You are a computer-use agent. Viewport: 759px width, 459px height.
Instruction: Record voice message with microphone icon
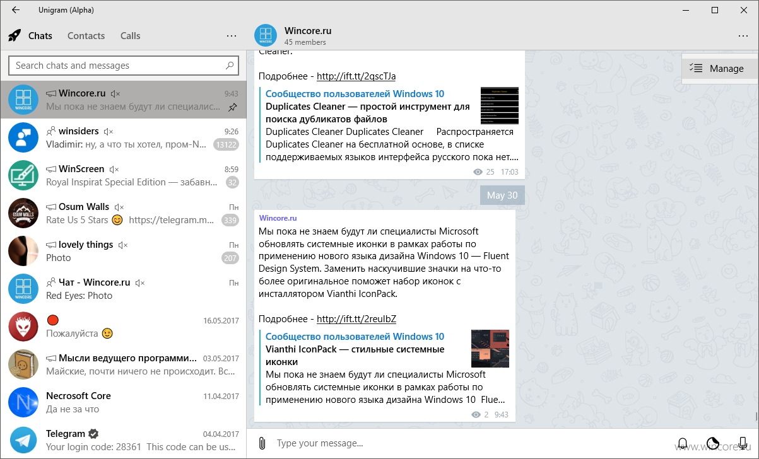[743, 443]
